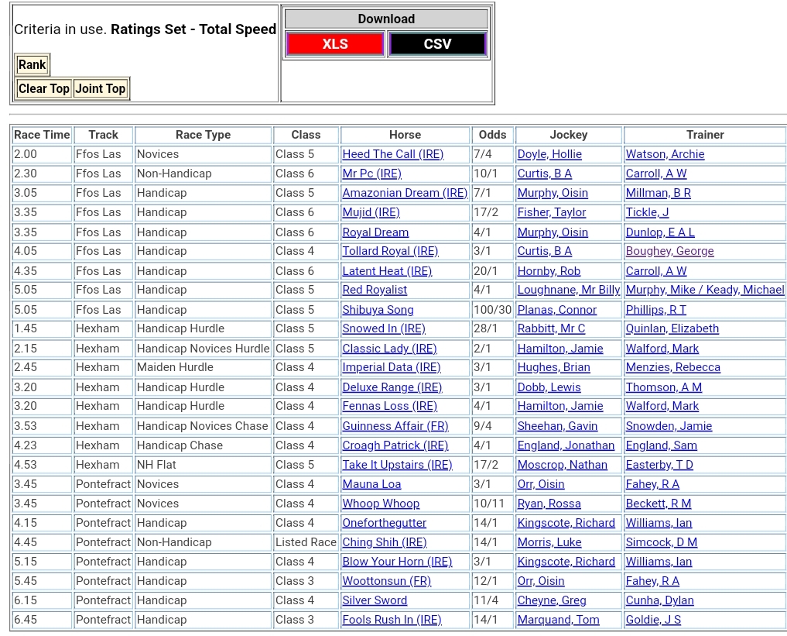Select horse Amazonian Dream (IRE)
The image size is (787, 636).
[405, 193]
